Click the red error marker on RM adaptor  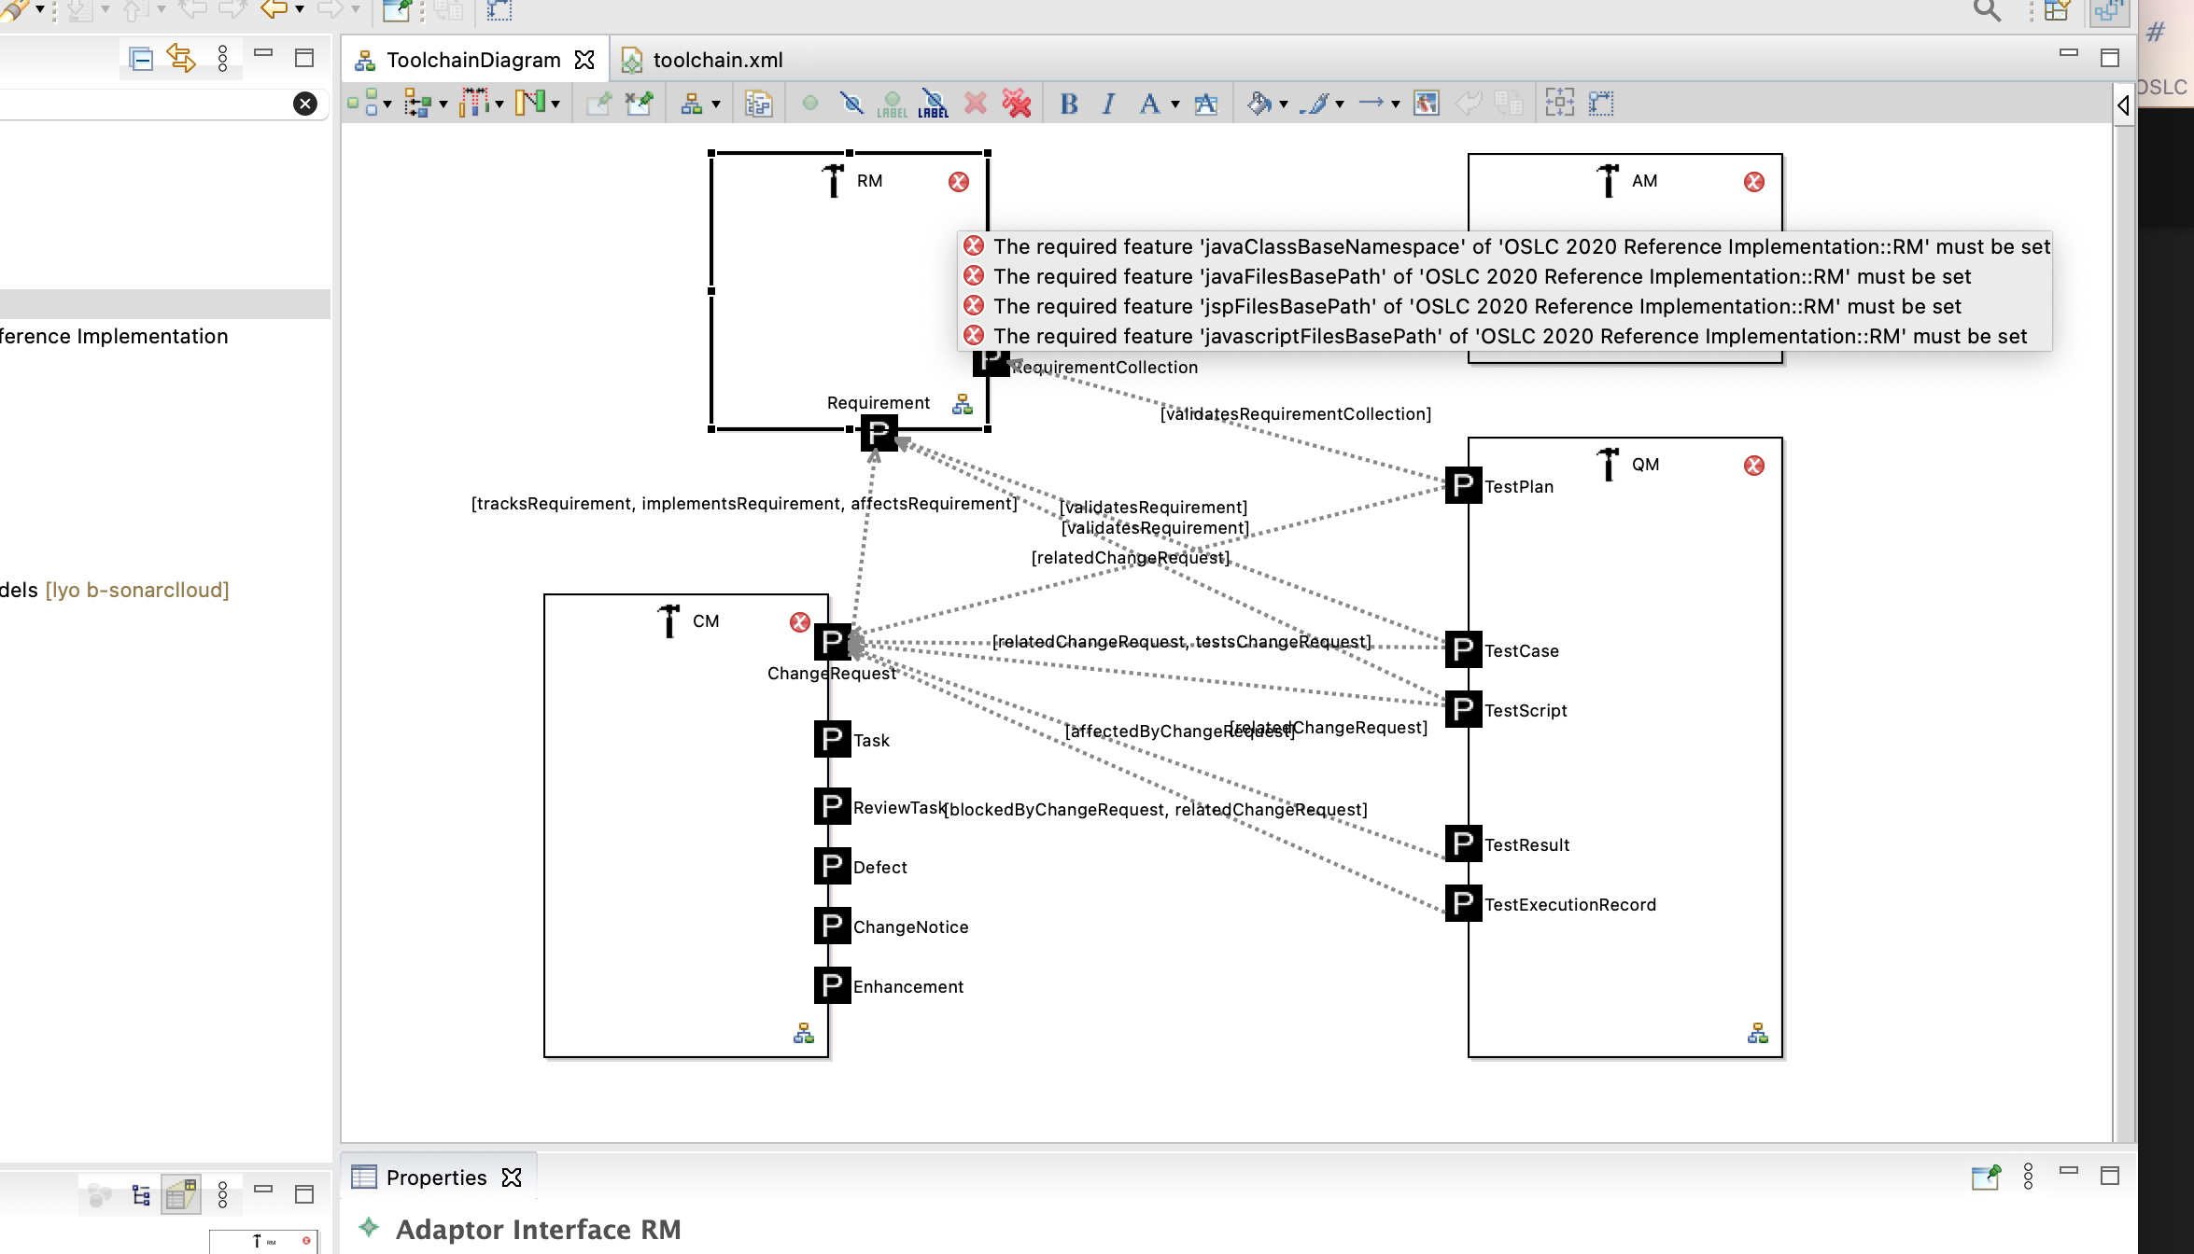point(959,182)
